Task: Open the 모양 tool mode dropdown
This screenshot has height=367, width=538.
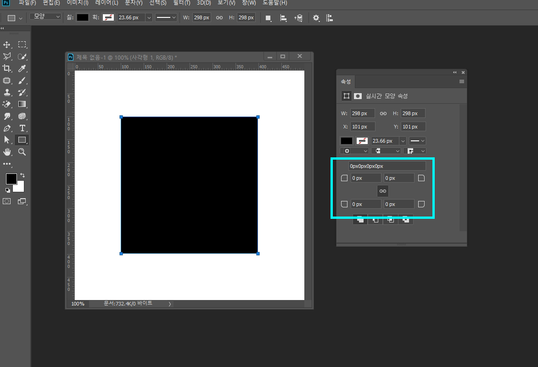Action: pos(45,17)
